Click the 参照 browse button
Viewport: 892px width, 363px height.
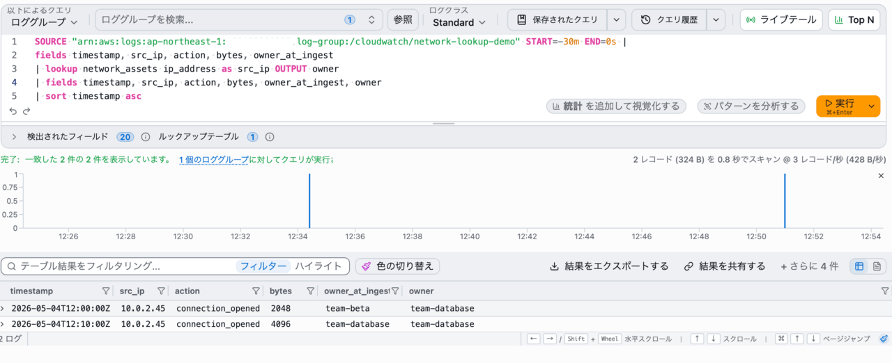click(x=403, y=20)
